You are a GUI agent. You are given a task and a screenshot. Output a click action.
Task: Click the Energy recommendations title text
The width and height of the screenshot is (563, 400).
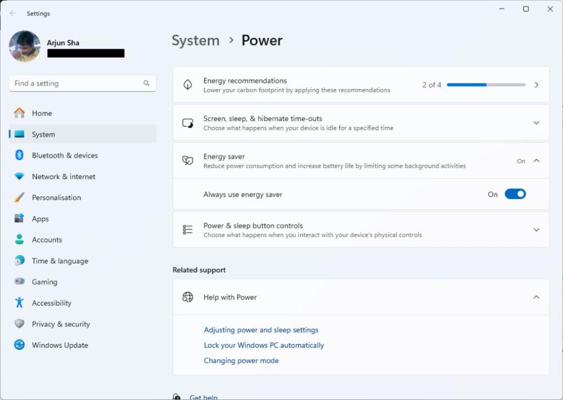(x=245, y=80)
